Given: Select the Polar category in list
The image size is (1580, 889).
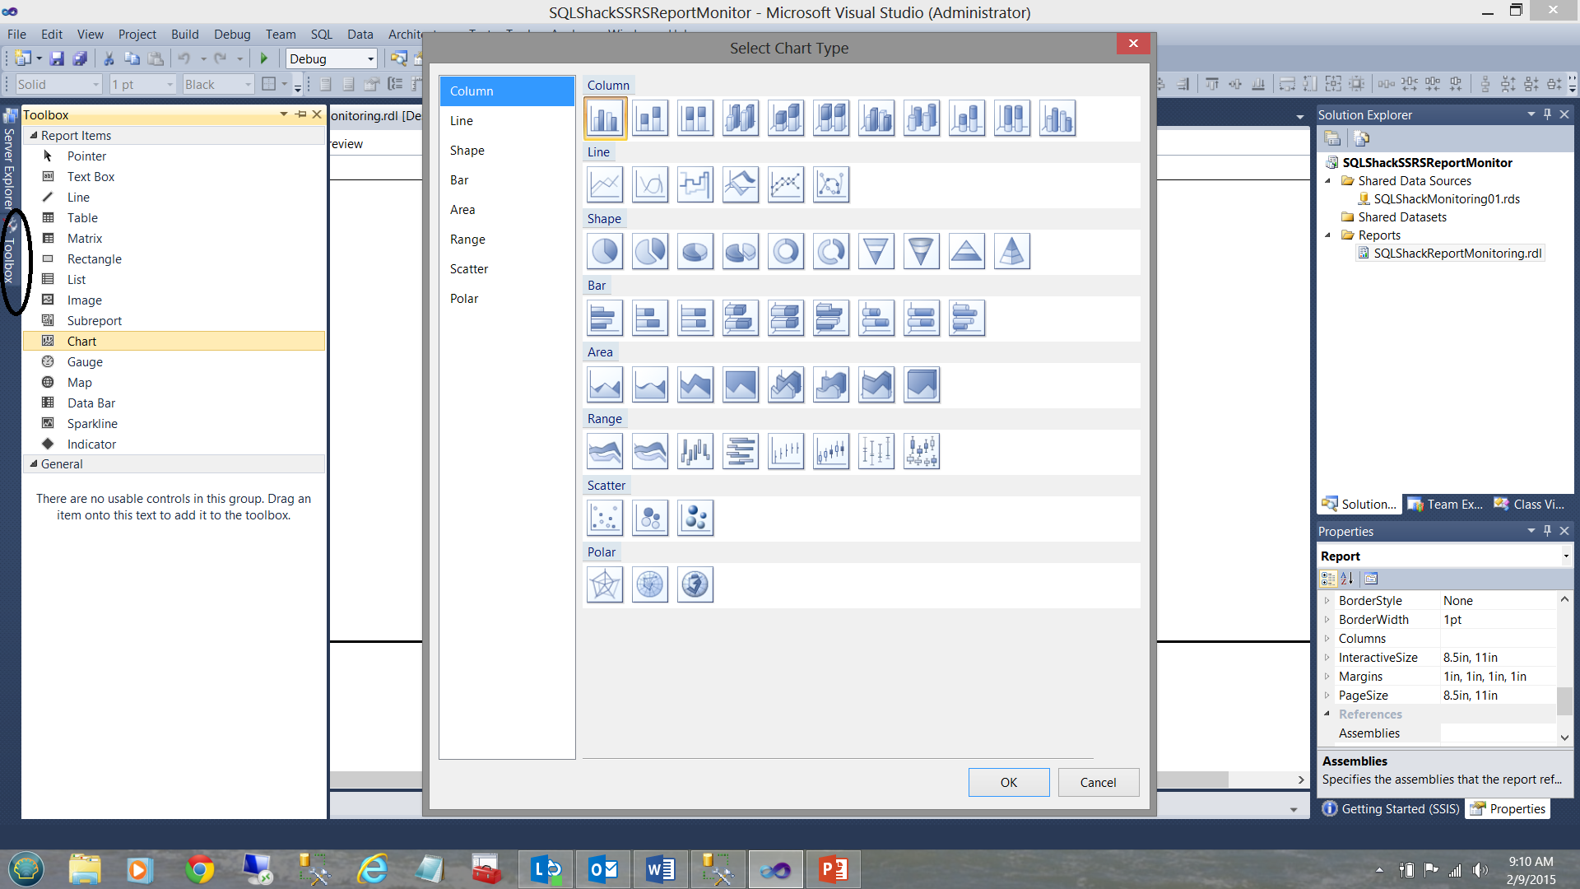Looking at the screenshot, I should point(464,299).
